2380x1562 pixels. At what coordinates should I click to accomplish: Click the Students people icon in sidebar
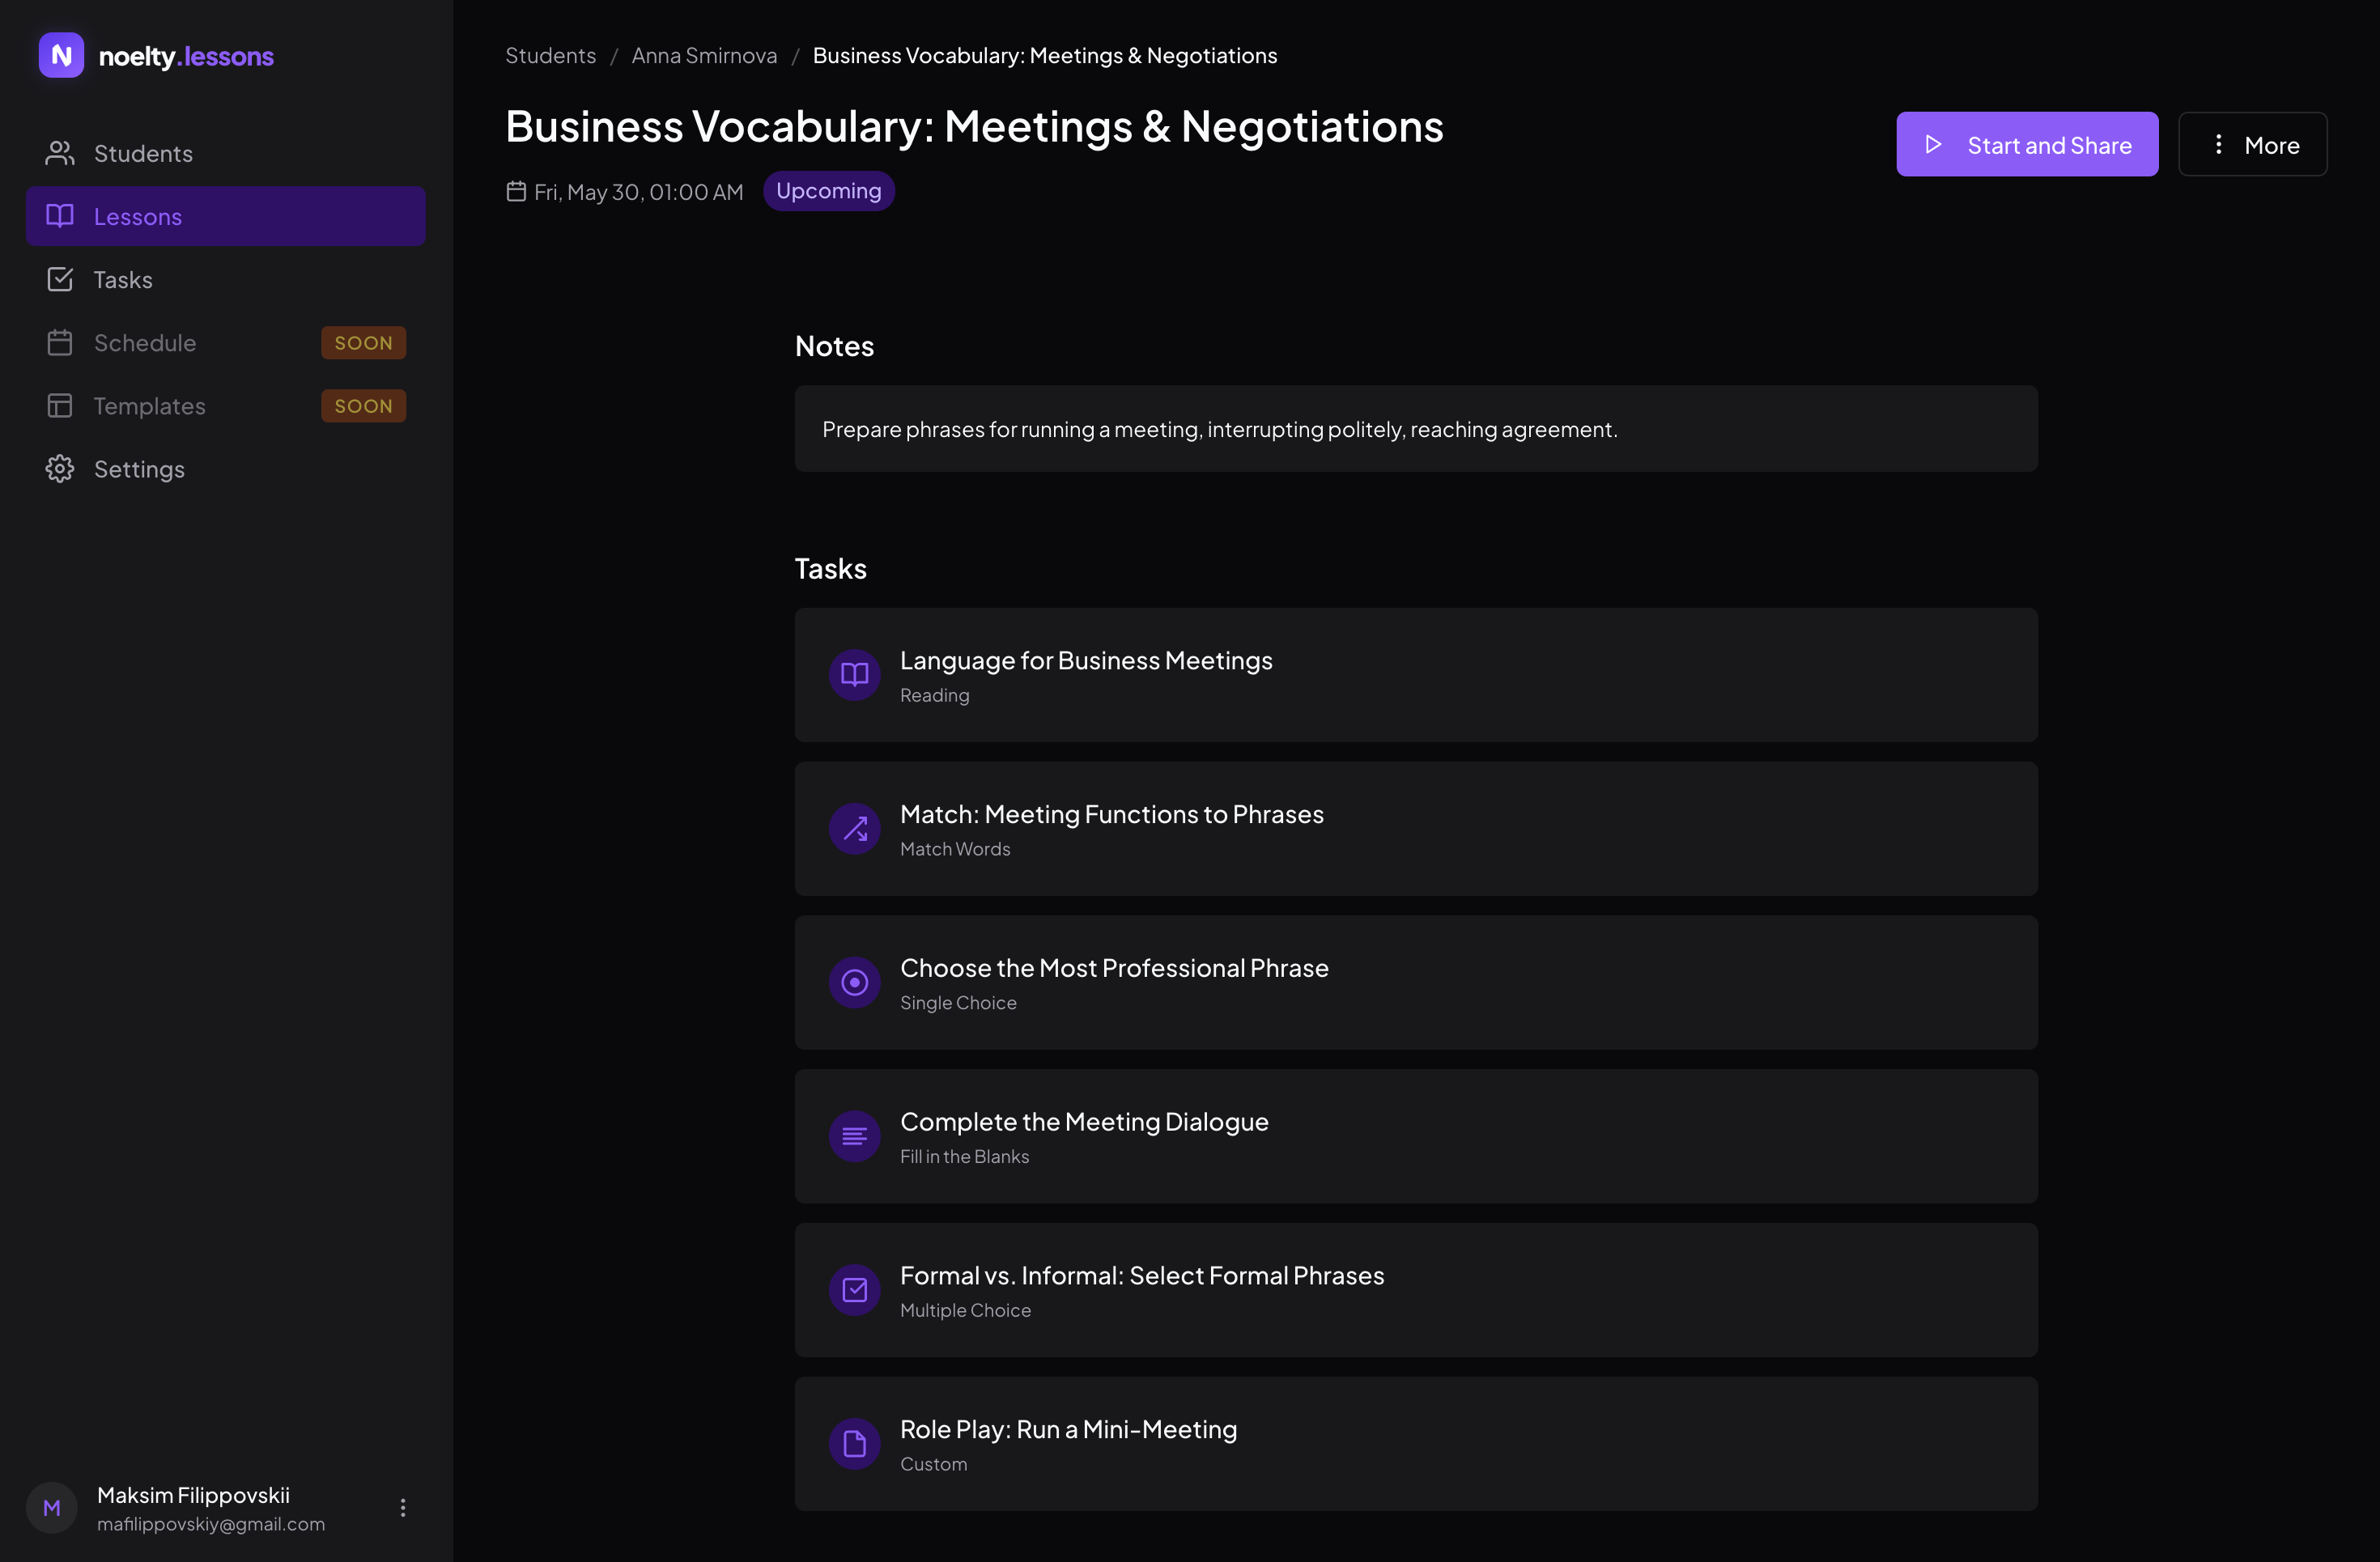[60, 153]
